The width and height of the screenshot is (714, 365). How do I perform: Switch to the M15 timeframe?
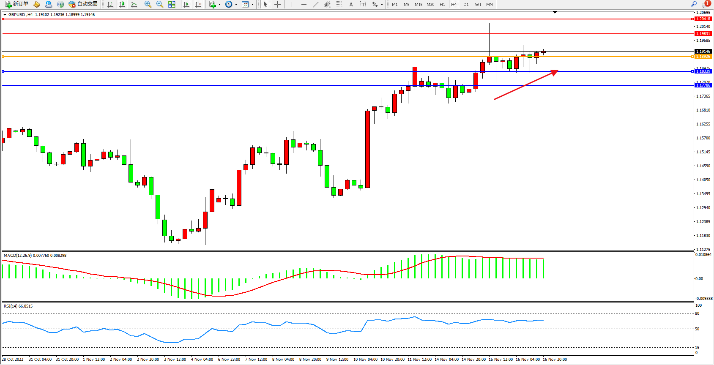click(x=419, y=4)
